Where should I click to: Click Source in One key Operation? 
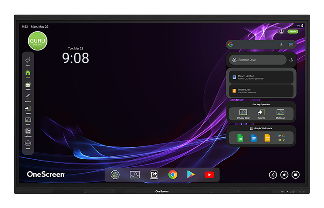click(261, 114)
